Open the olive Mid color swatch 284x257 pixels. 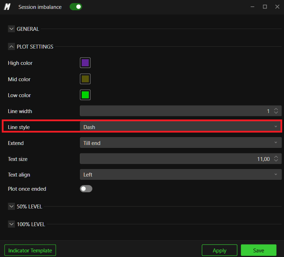click(85, 79)
